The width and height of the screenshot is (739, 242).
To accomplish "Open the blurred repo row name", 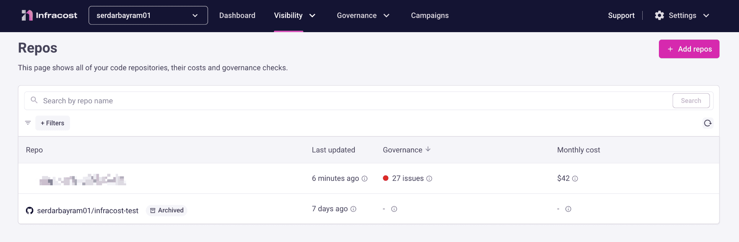I will coord(83,180).
